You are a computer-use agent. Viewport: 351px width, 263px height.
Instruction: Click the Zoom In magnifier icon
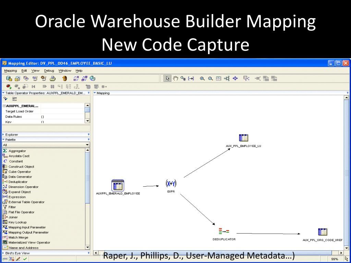(x=202, y=78)
